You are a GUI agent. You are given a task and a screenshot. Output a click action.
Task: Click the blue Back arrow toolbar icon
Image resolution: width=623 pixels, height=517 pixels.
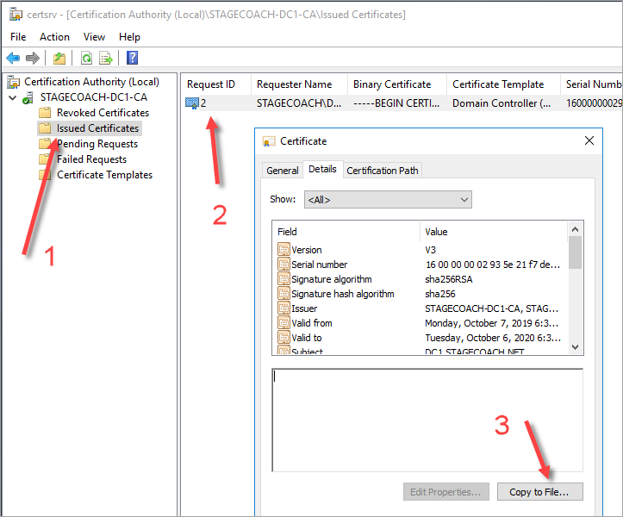(13, 58)
